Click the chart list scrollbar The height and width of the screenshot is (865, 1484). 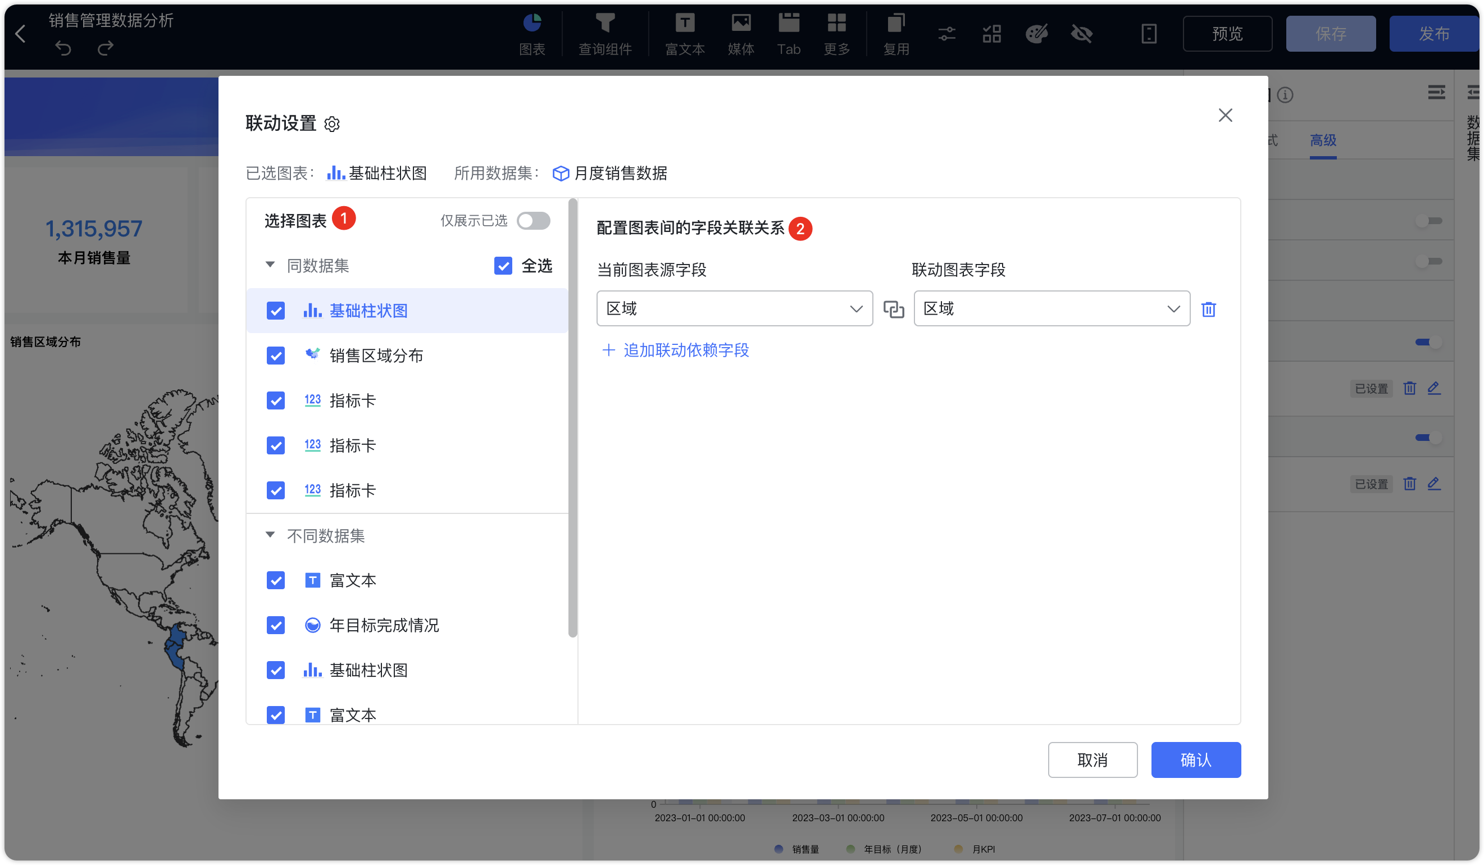tap(572, 418)
